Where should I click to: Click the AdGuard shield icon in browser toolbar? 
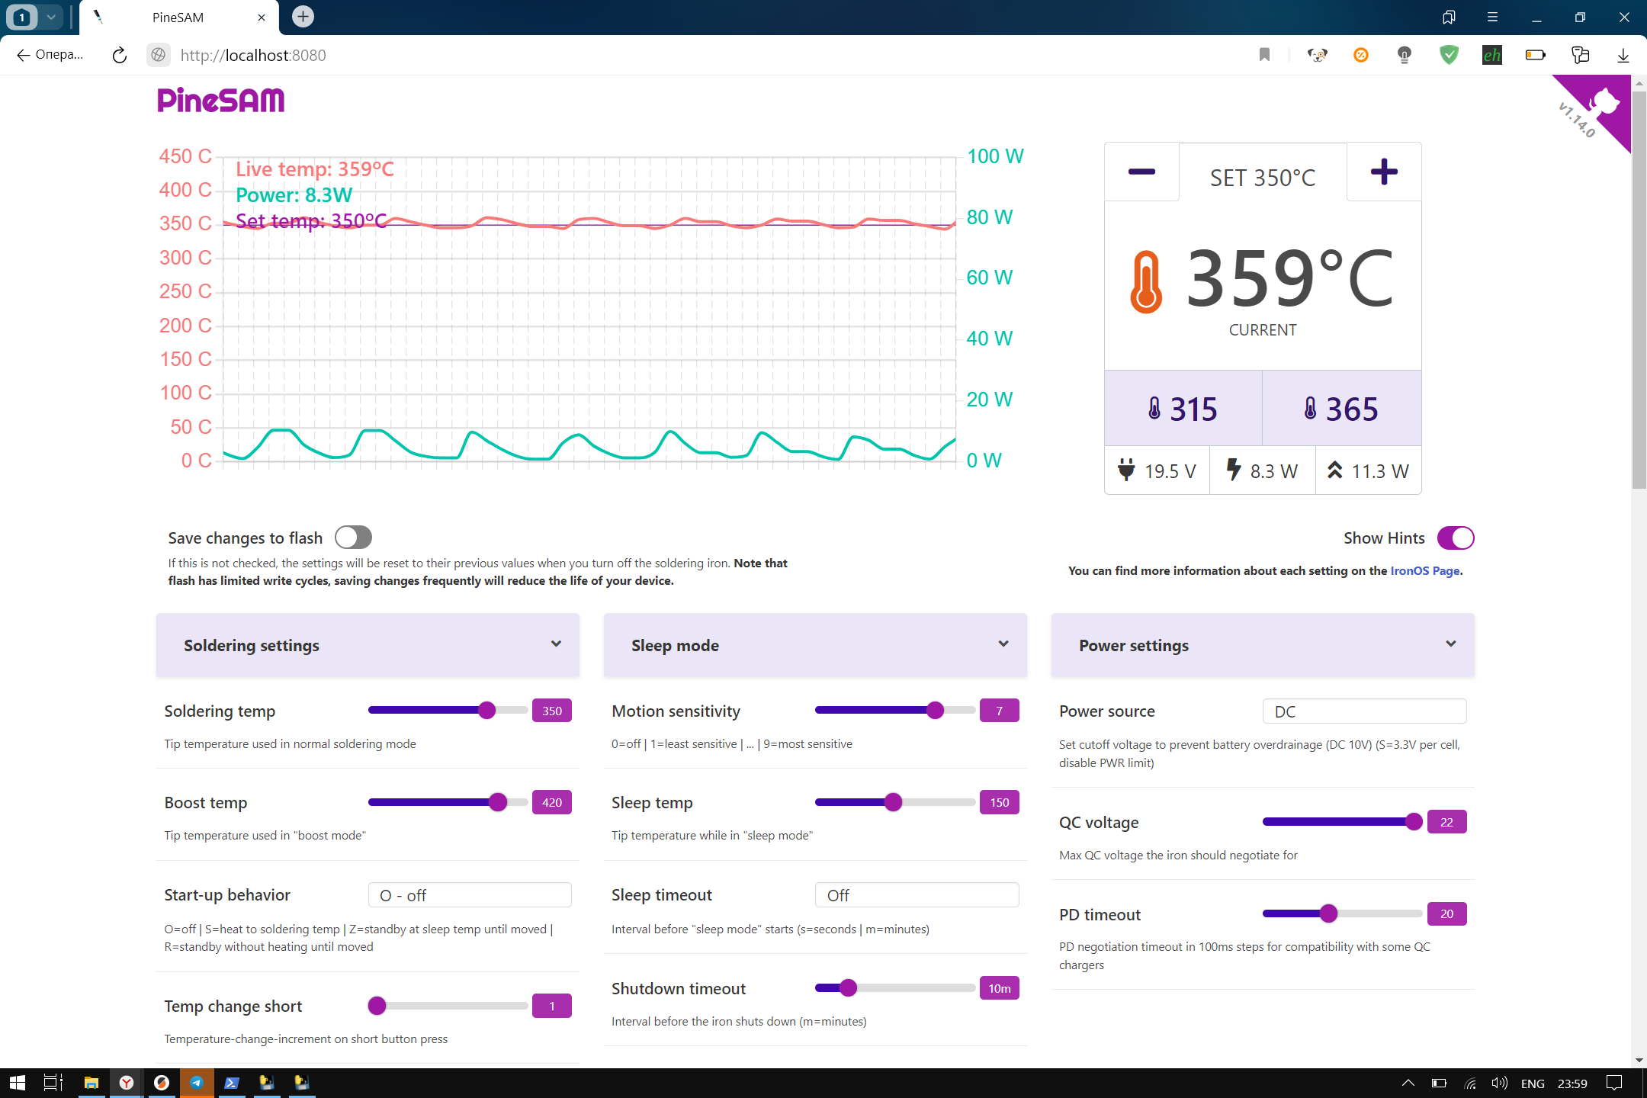coord(1448,55)
